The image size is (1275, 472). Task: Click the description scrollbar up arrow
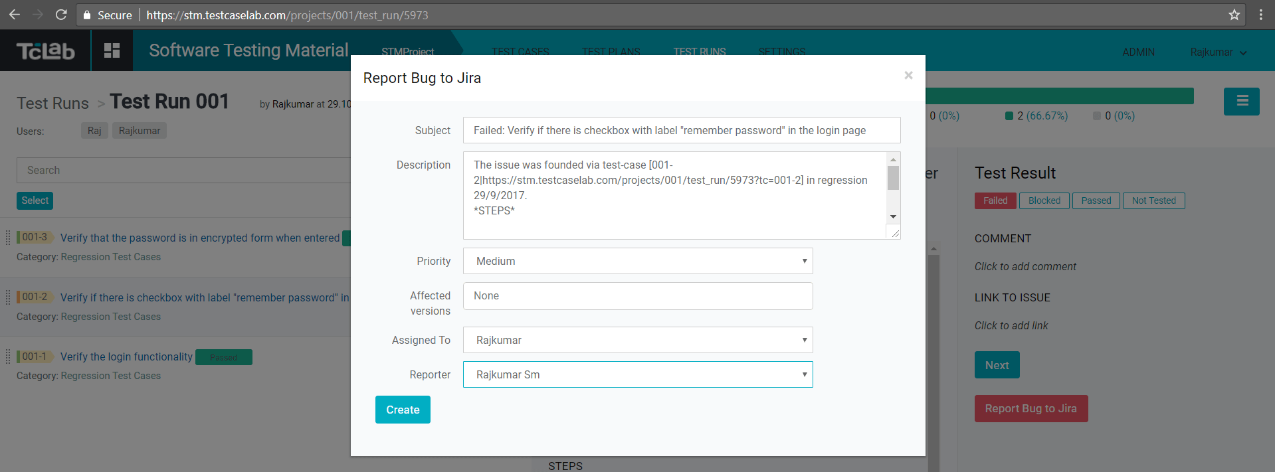(893, 159)
